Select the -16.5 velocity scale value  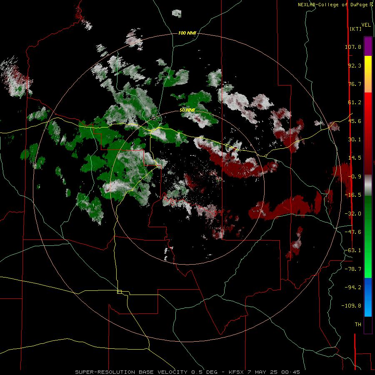(x=353, y=195)
